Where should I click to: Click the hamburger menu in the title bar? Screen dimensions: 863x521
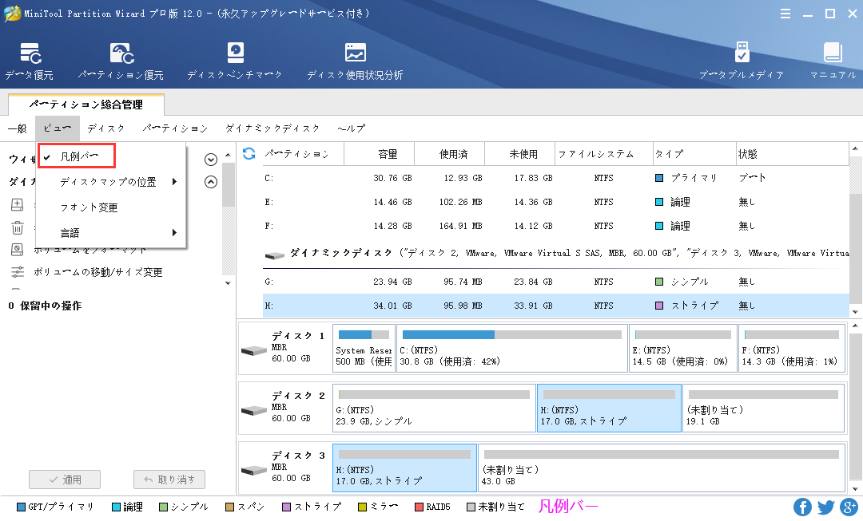coord(785,14)
